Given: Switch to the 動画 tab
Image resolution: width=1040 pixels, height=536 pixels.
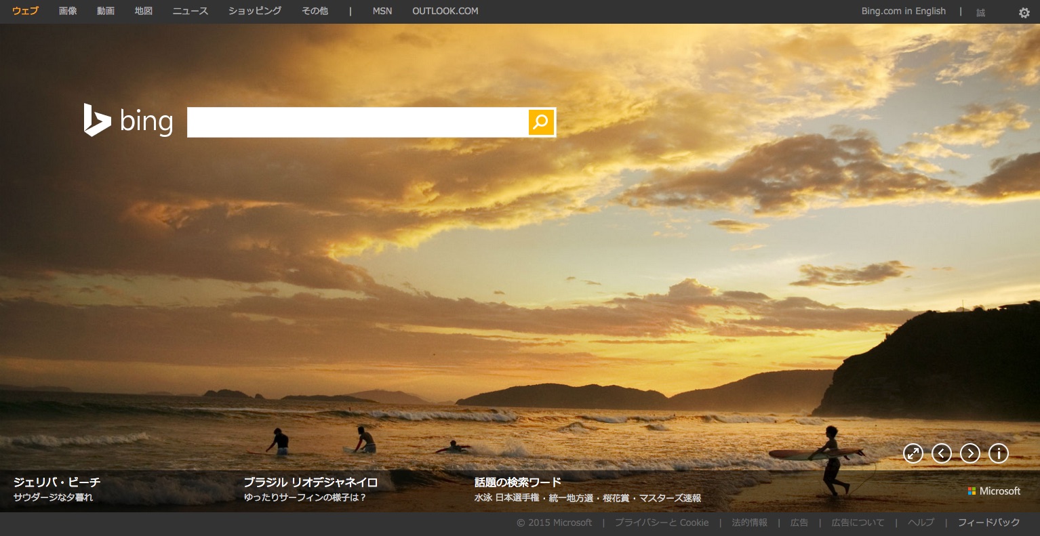Looking at the screenshot, I should [x=106, y=11].
